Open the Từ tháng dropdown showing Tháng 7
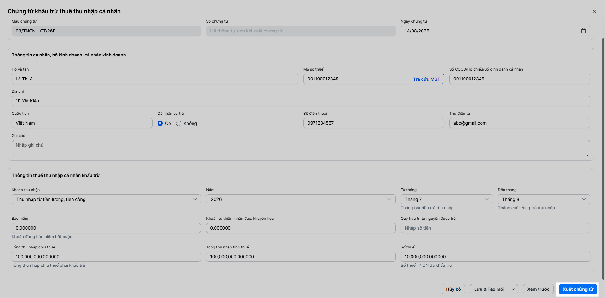 (447, 199)
